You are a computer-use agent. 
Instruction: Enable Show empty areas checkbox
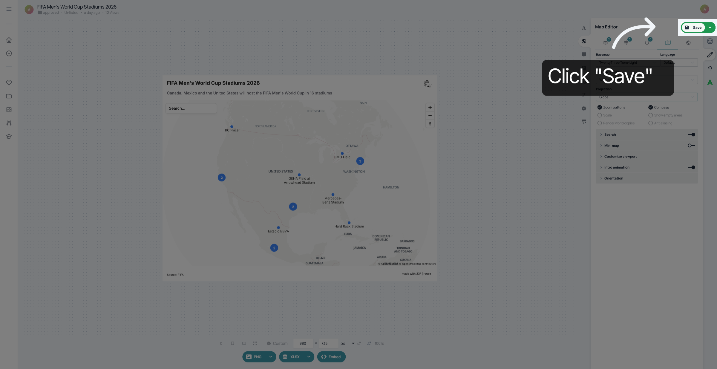650,115
